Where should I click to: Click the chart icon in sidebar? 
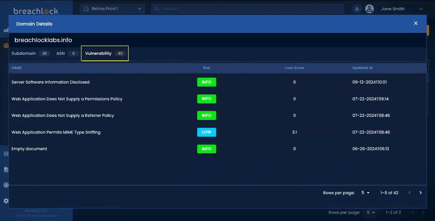click(6, 30)
